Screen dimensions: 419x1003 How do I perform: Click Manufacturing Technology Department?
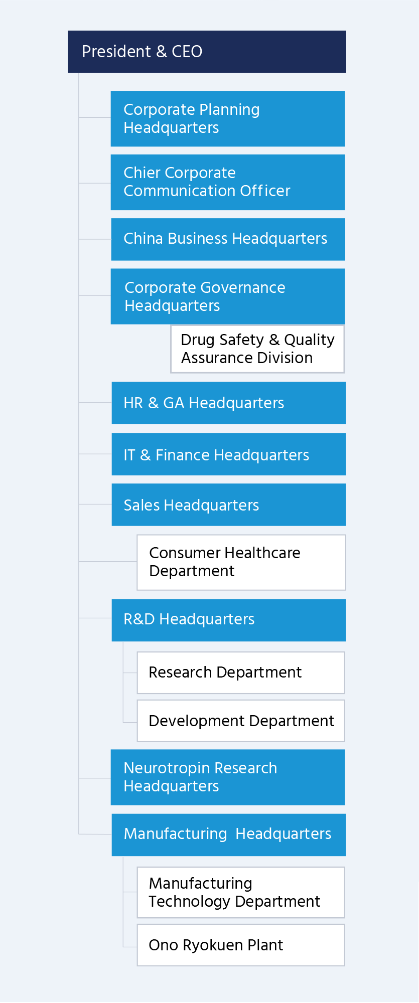[x=241, y=892]
